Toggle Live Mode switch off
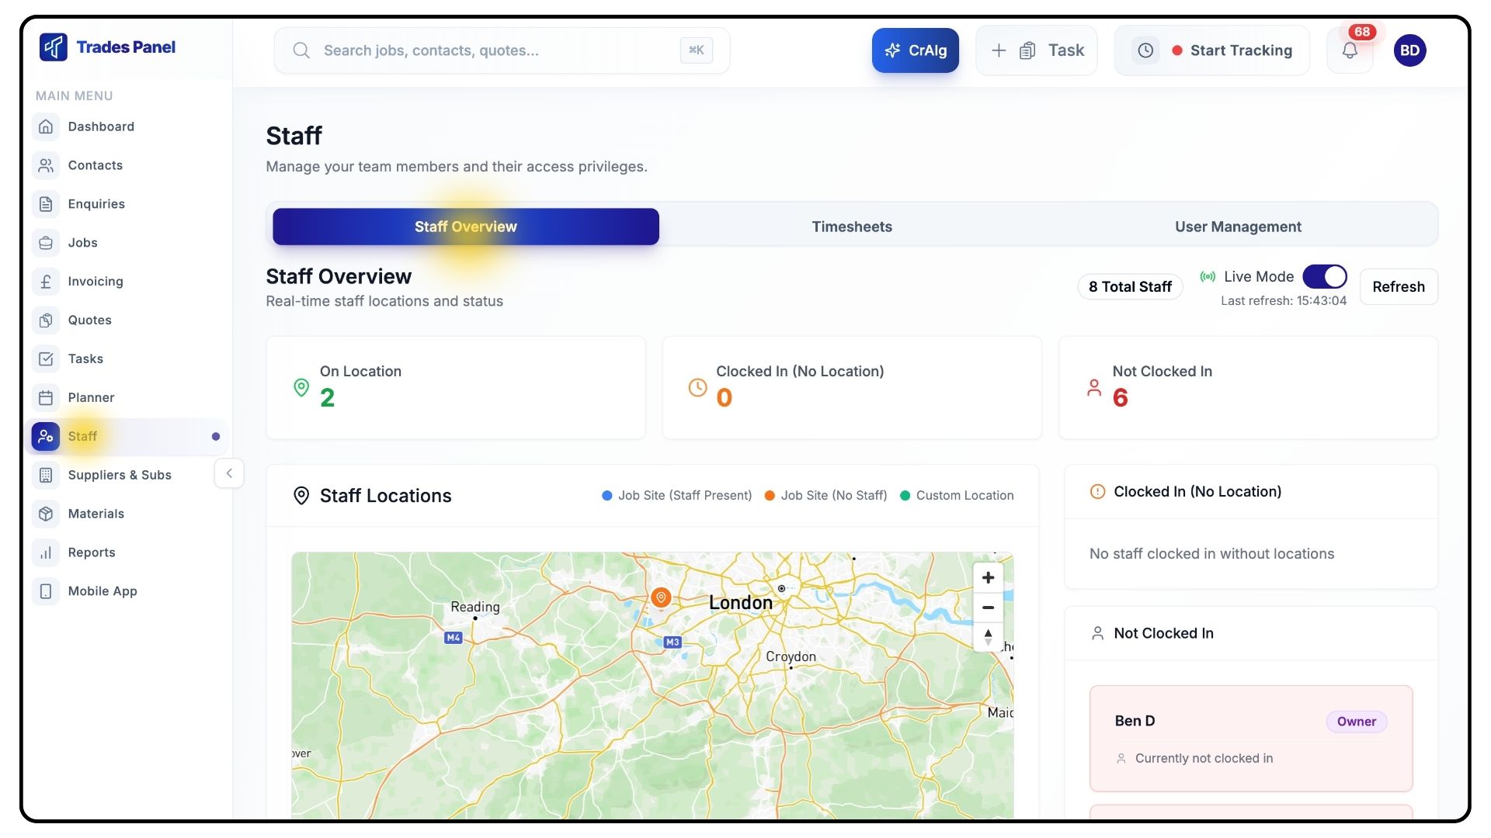 click(x=1324, y=277)
